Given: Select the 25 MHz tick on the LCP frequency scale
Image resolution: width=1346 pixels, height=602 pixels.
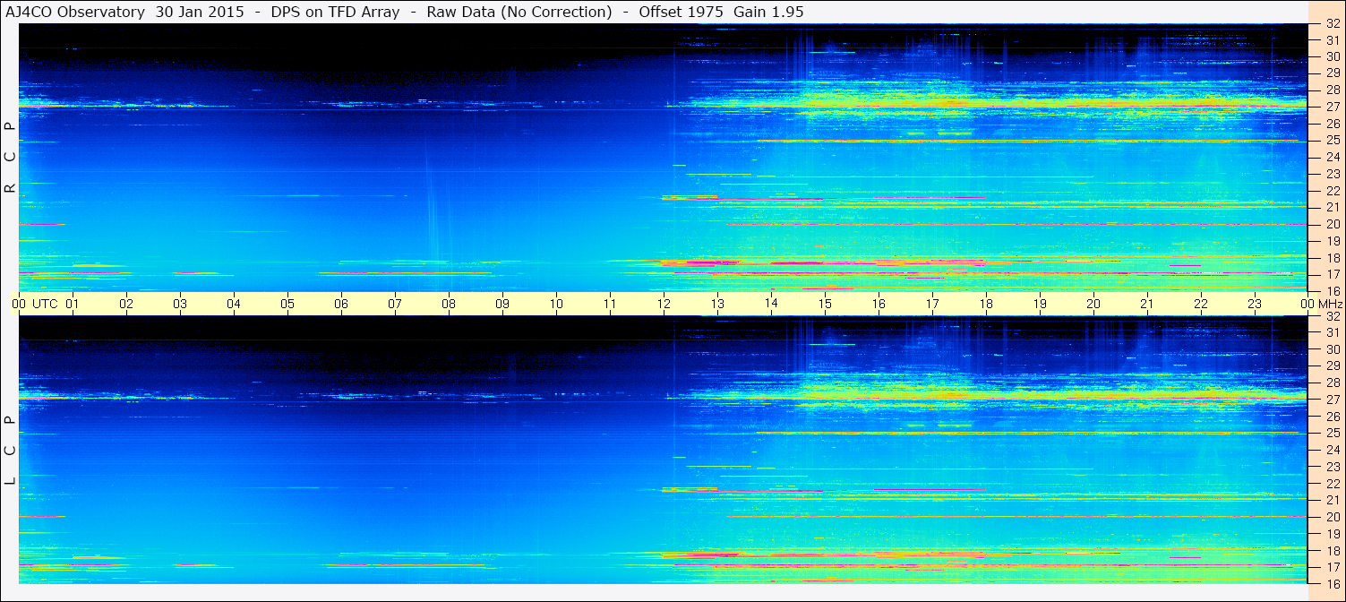Looking at the screenshot, I should 1333,434.
